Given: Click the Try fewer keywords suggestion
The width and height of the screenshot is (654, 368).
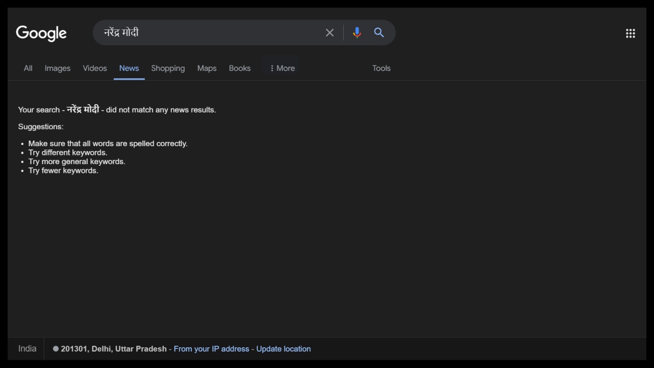Looking at the screenshot, I should pyautogui.click(x=63, y=171).
